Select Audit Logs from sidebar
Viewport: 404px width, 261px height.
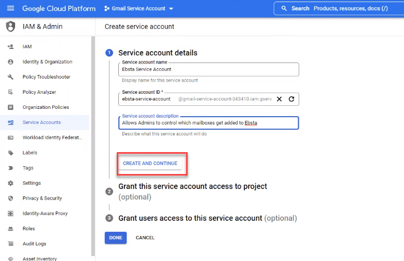point(34,244)
